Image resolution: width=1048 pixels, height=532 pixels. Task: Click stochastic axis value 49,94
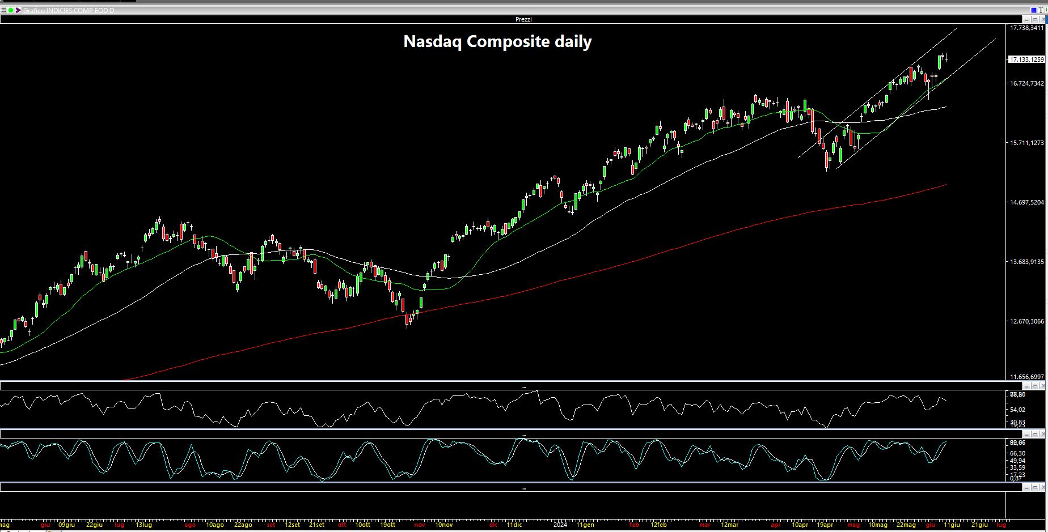tap(1017, 461)
